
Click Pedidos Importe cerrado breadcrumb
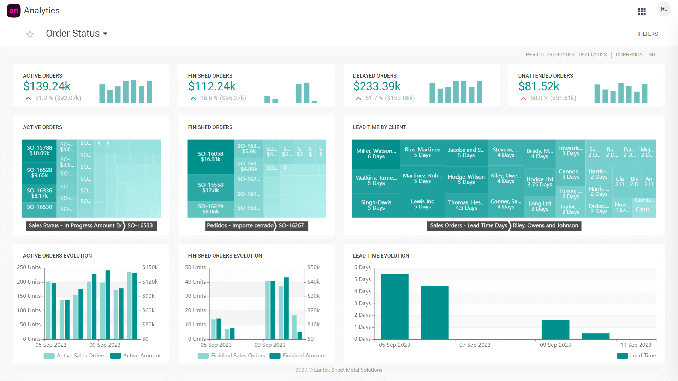tap(240, 226)
